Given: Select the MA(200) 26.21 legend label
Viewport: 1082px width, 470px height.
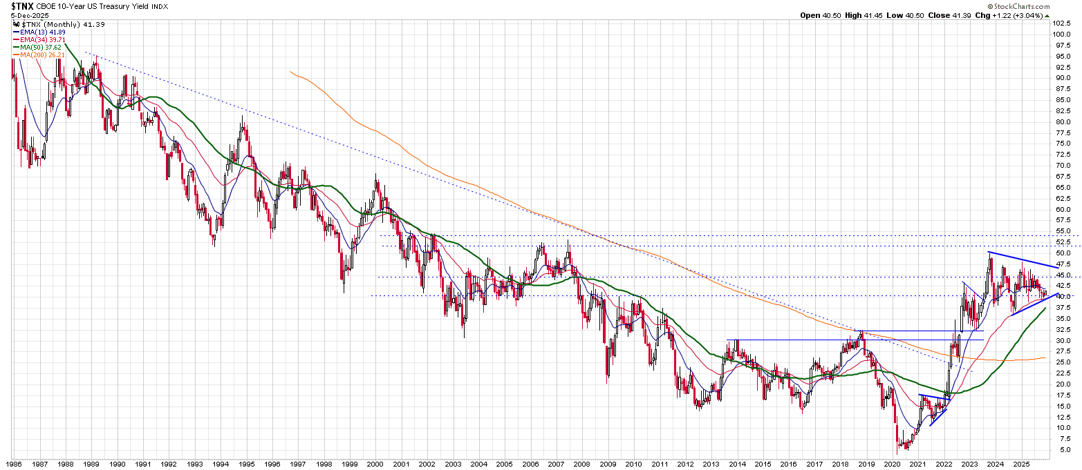Looking at the screenshot, I should 41,55.
